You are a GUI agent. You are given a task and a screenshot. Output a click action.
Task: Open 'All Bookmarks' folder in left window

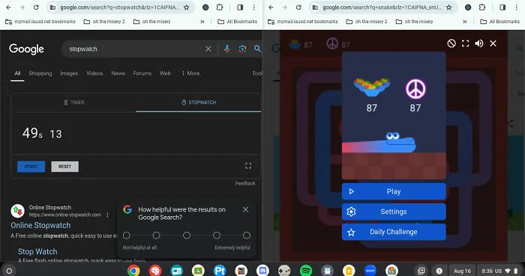coord(238,22)
